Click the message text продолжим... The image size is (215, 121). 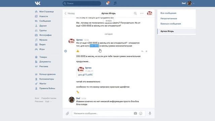(x=83, y=62)
